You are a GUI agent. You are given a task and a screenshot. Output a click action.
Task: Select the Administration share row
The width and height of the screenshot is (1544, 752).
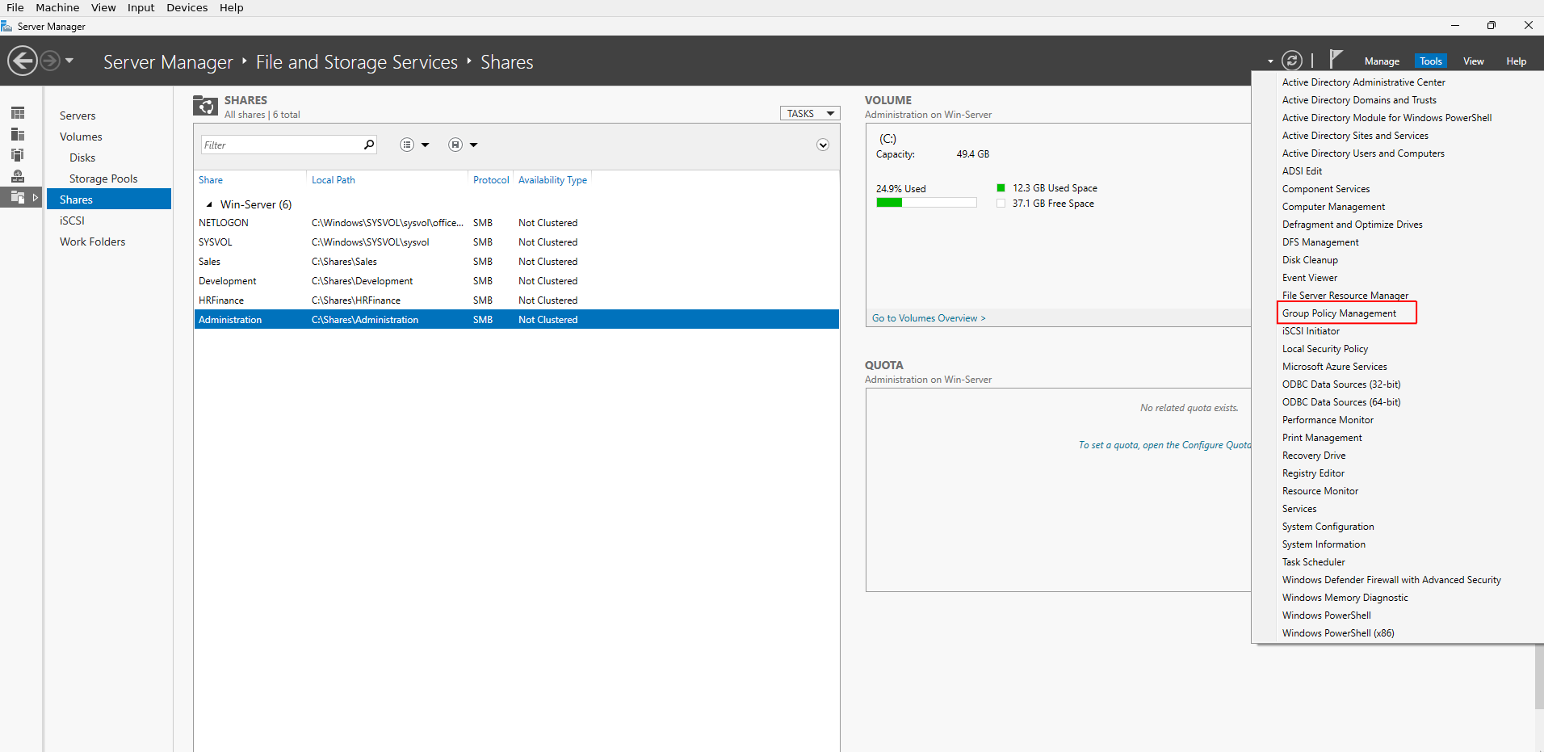click(517, 320)
